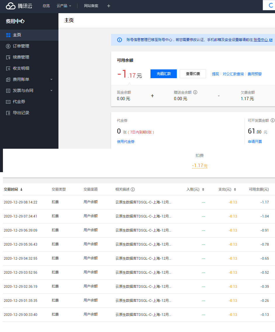
Task: Click the blue 充值汇款 button
Action: coord(163,74)
